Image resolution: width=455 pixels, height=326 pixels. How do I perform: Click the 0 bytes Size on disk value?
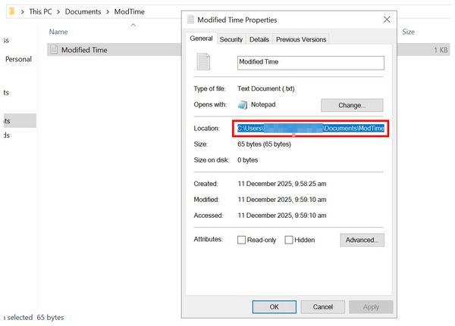(247, 160)
